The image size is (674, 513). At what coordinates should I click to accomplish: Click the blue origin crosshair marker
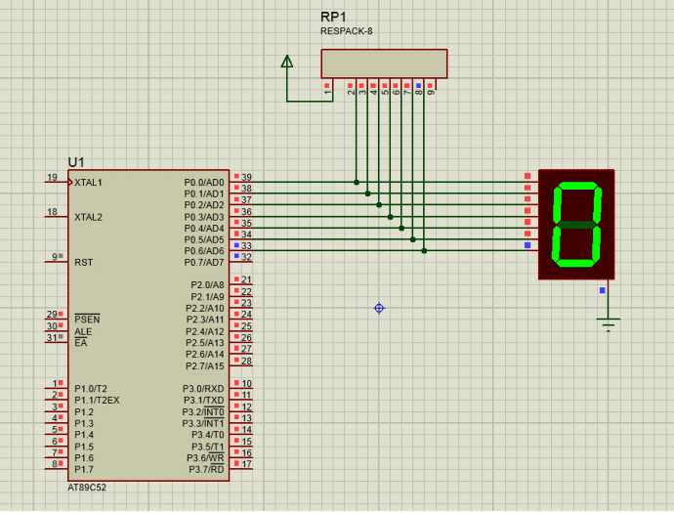tap(379, 308)
